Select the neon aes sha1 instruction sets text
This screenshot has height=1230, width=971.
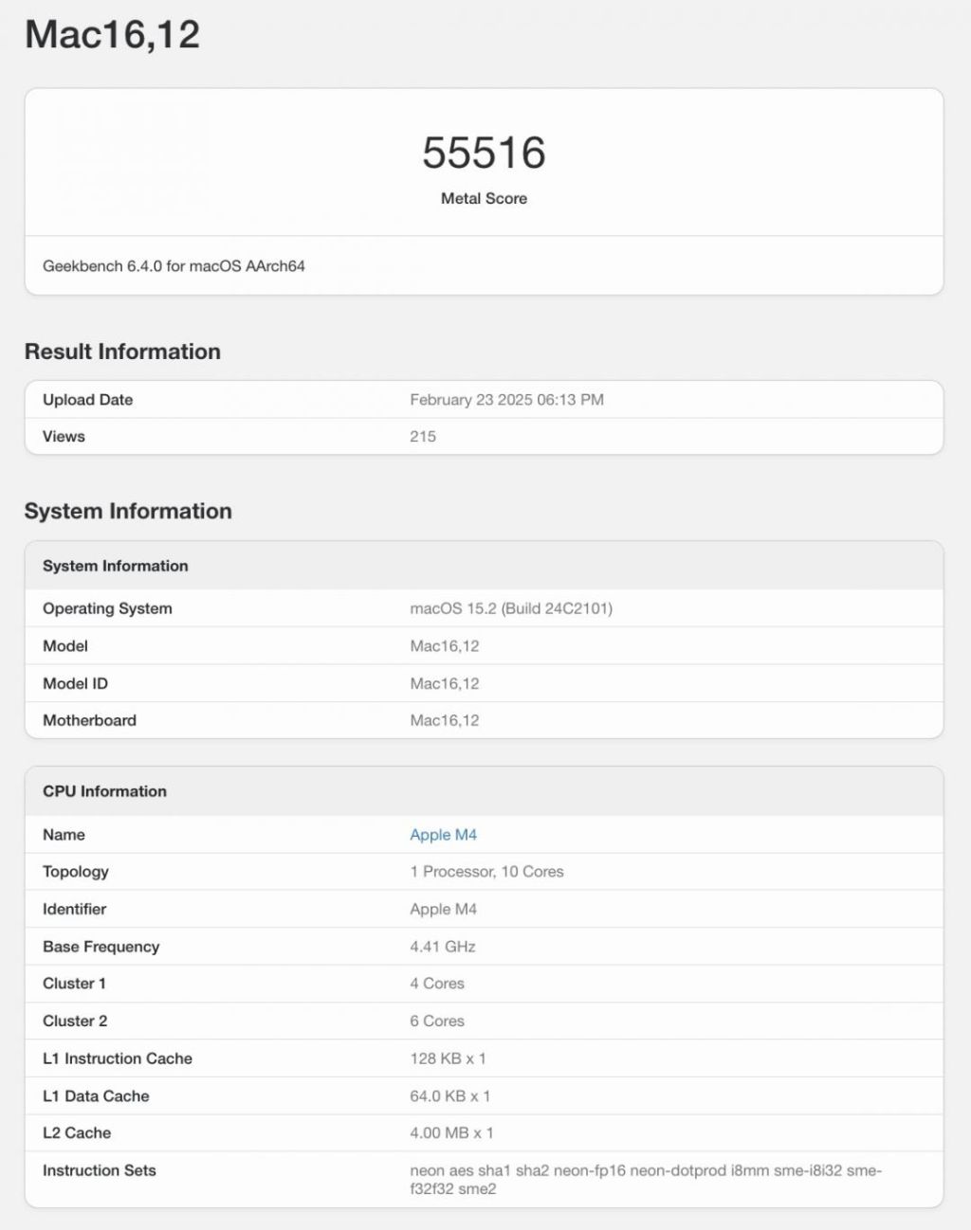pos(646,1180)
